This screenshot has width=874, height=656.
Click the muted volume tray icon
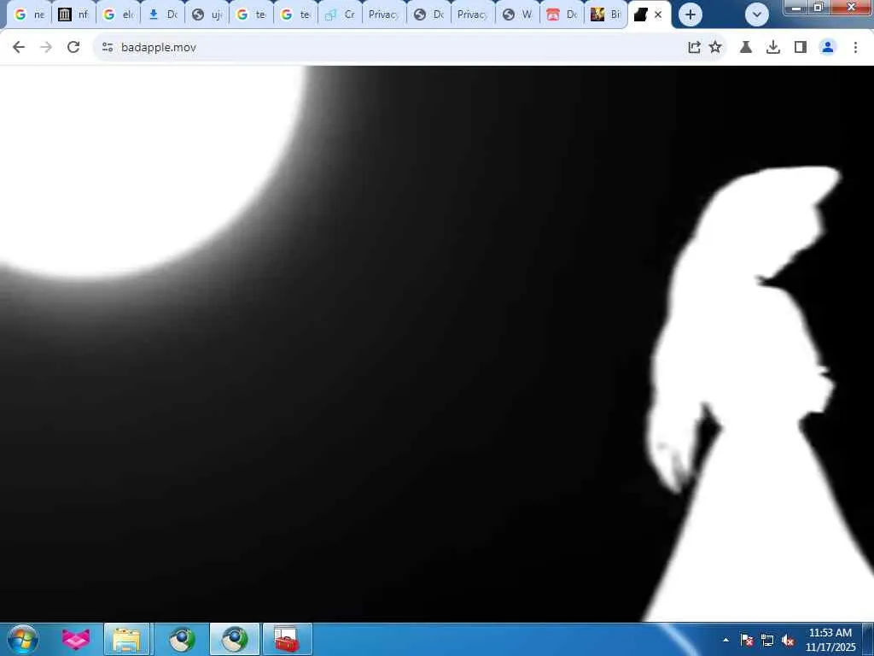click(788, 640)
